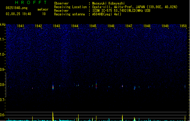Click the 1941 time marker
Screen dimensions: 190x121
pyautogui.click(x=21, y=26)
